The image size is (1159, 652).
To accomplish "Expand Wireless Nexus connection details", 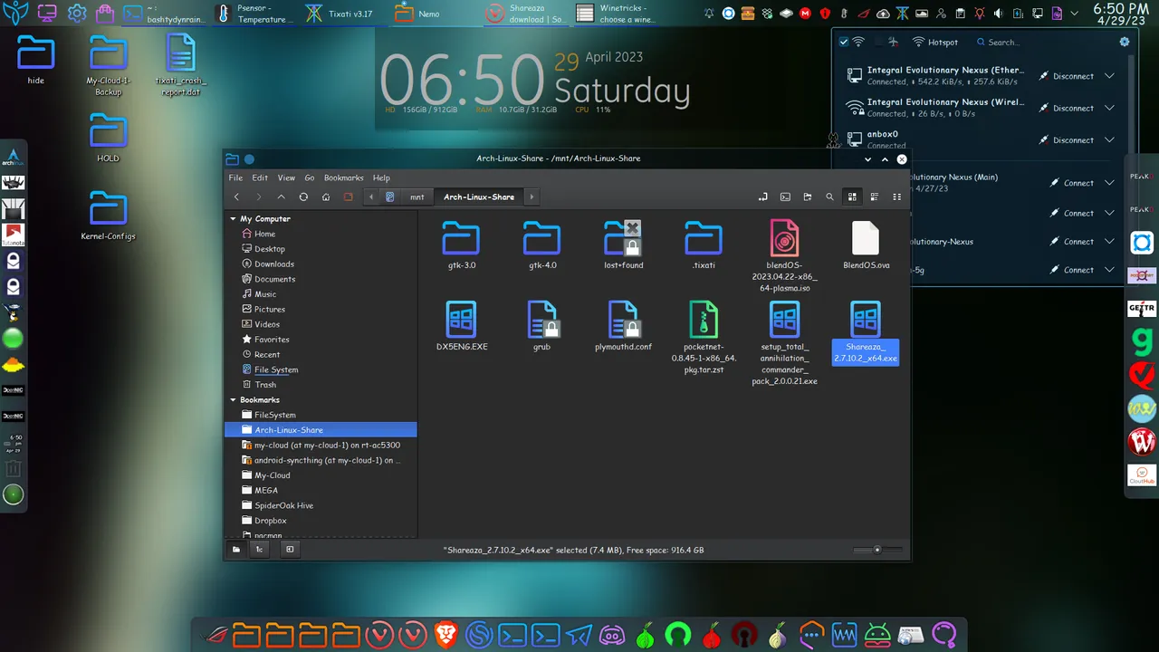I will [x=1109, y=108].
